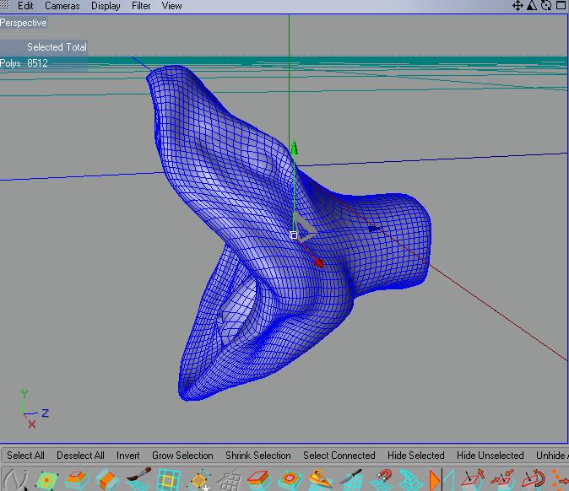Expand the Filter dropdown menu
Image resolution: width=569 pixels, height=491 pixels.
[x=141, y=6]
